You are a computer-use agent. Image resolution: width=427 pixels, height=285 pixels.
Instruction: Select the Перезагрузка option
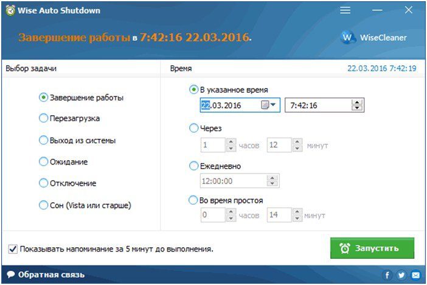click(69, 118)
